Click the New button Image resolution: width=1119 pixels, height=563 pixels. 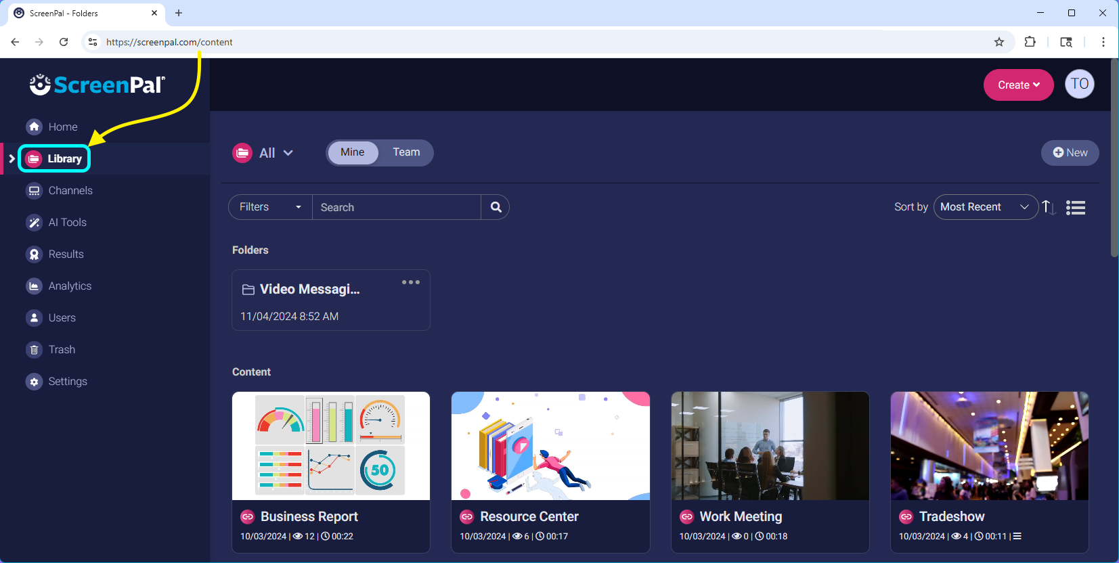click(1070, 153)
